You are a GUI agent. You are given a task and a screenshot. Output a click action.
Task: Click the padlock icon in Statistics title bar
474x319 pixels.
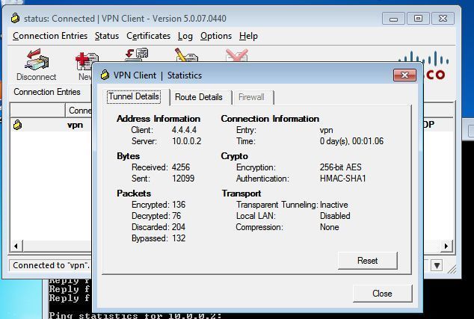coord(103,75)
